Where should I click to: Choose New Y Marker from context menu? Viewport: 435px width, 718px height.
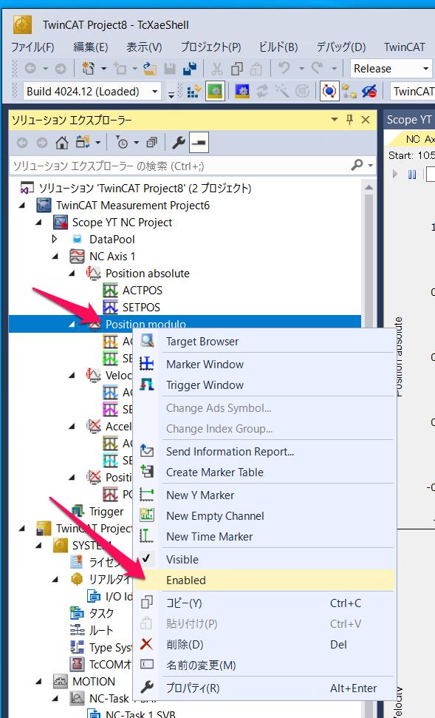pyautogui.click(x=265, y=495)
